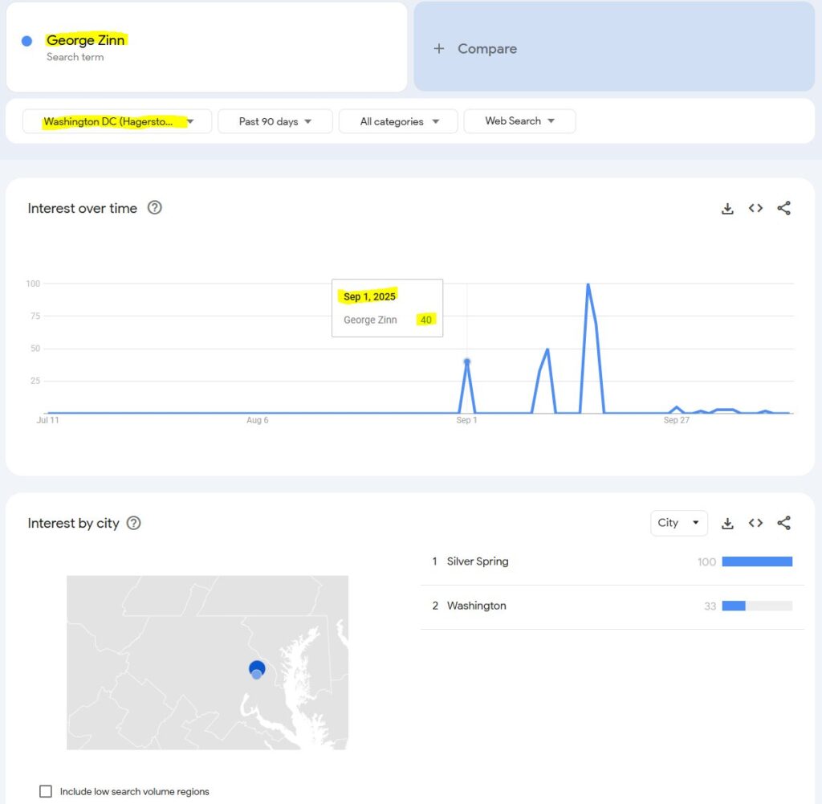Image resolution: width=822 pixels, height=804 pixels.
Task: Click the blue bubble on the map
Action: [x=257, y=668]
